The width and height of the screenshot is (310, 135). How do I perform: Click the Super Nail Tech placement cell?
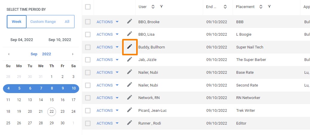click(x=250, y=47)
